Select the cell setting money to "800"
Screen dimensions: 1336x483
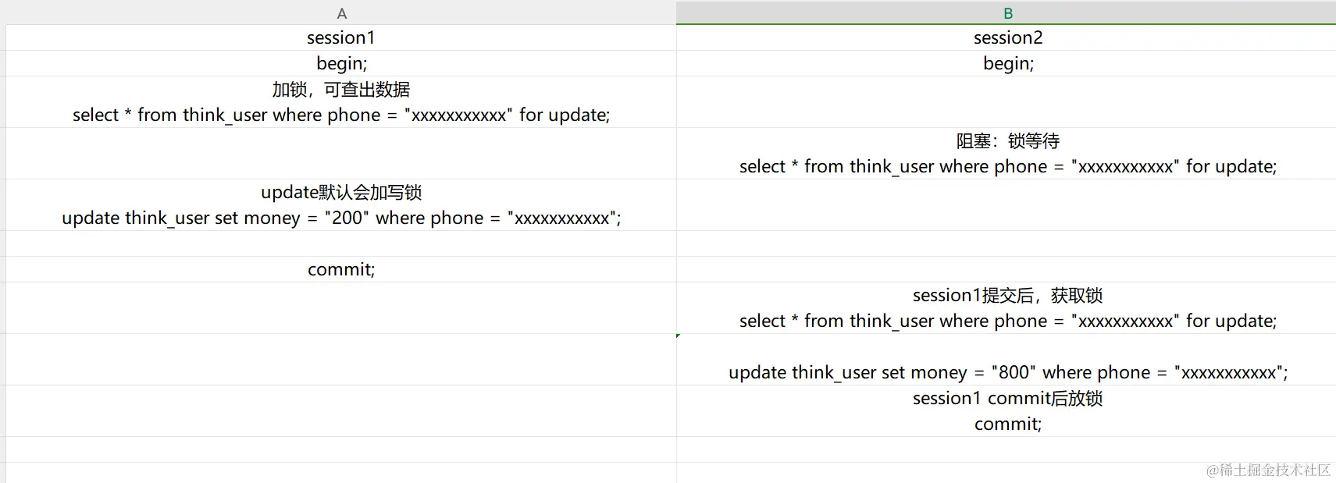[1007, 360]
